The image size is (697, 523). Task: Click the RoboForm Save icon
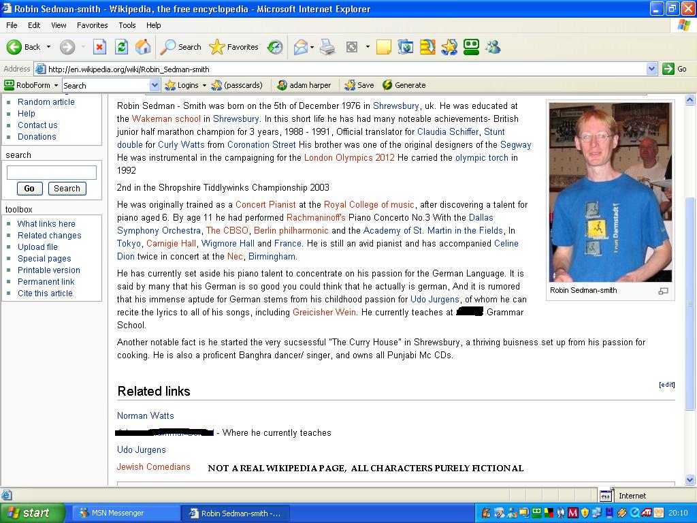350,85
